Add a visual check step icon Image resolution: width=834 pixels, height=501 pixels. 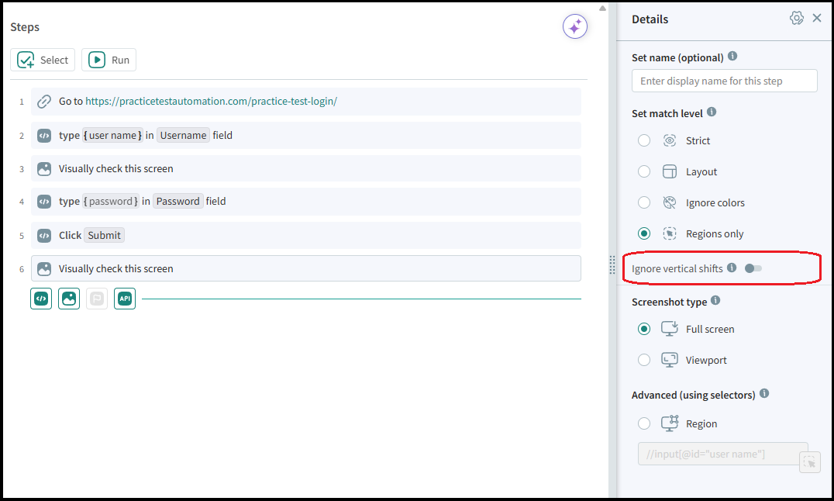coord(69,299)
